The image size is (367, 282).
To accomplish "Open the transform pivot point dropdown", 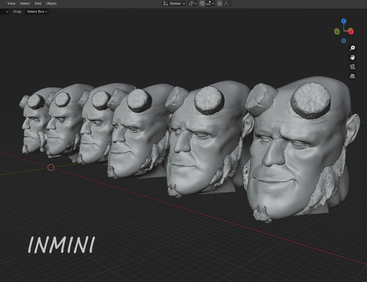I will coord(192,3).
